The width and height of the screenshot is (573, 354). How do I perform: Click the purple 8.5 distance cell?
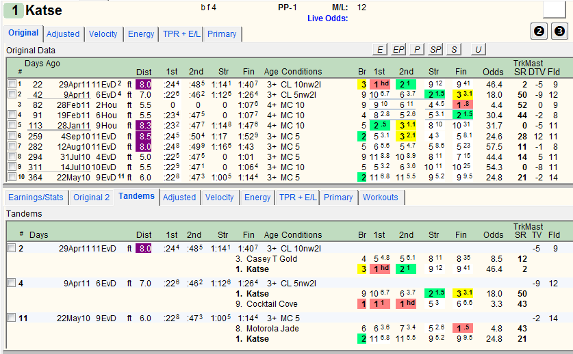pyautogui.click(x=143, y=136)
